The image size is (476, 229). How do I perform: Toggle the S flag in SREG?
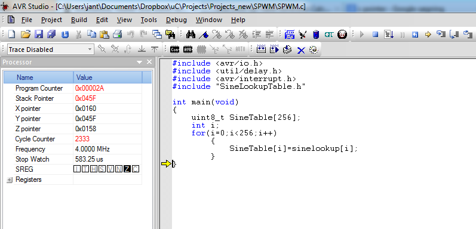pos(102,169)
